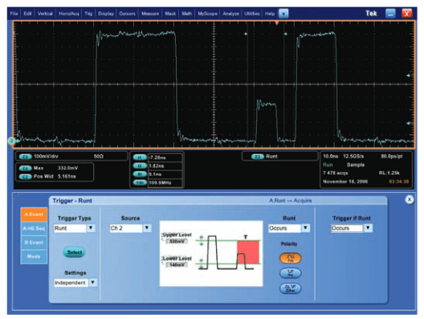Viewport: 424px width, 319px height.
Task: Open the MyScope menu
Action: tap(207, 13)
